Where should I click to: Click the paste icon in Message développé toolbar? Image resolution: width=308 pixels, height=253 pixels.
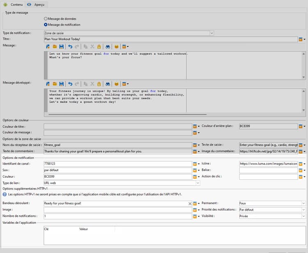tap(99, 84)
